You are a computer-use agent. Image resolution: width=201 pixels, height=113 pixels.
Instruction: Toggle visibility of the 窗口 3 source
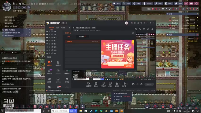click(47, 44)
